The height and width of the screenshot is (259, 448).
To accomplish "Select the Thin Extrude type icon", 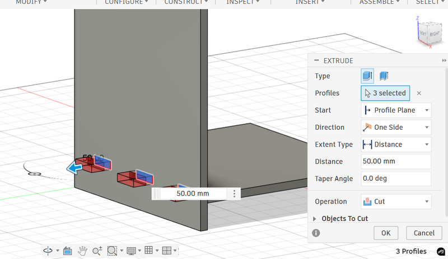I will click(x=384, y=76).
